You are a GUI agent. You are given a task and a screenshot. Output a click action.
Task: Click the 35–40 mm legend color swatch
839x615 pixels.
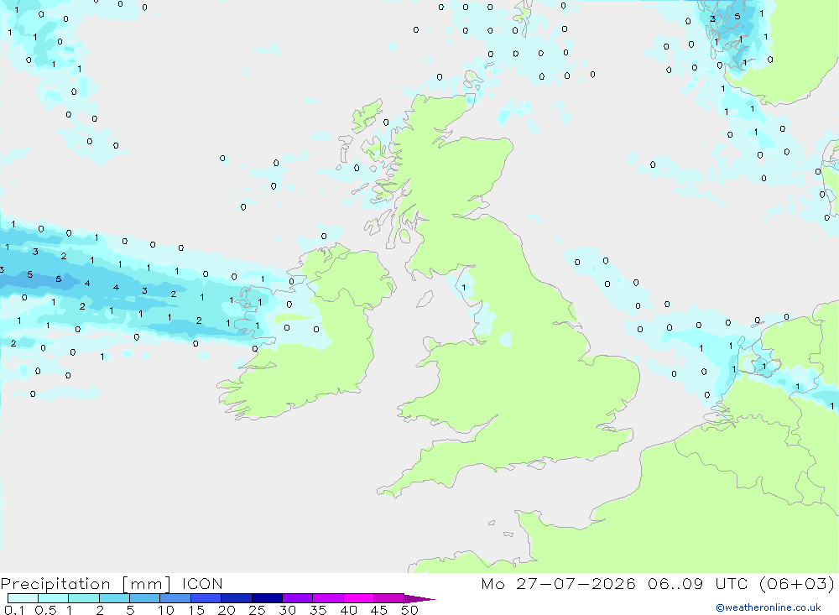coord(328,598)
